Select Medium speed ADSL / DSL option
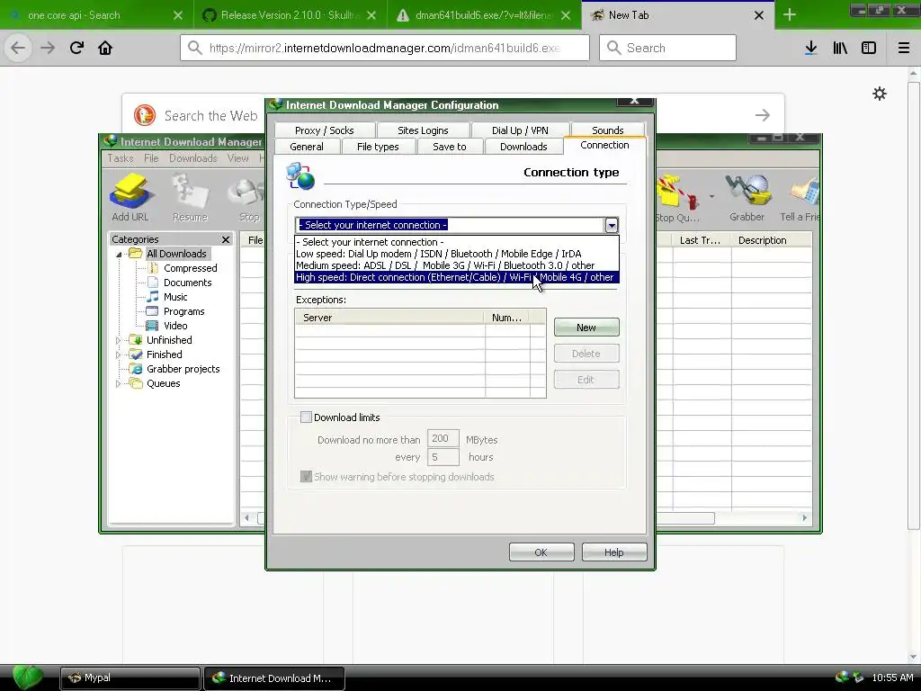Viewport: 921px width, 691px height. pyautogui.click(x=456, y=265)
